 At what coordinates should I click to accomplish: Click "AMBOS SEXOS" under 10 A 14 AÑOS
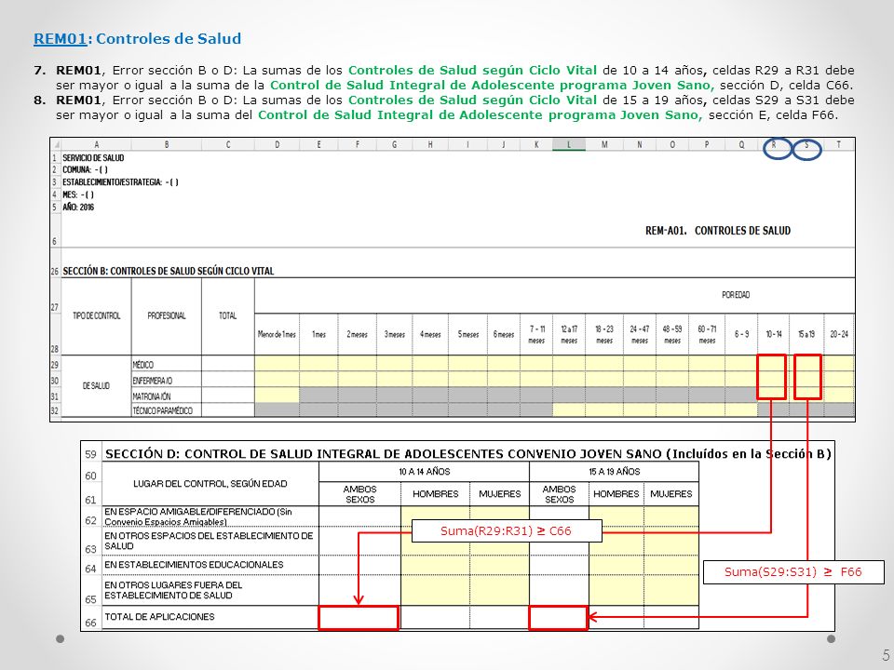coord(359,494)
